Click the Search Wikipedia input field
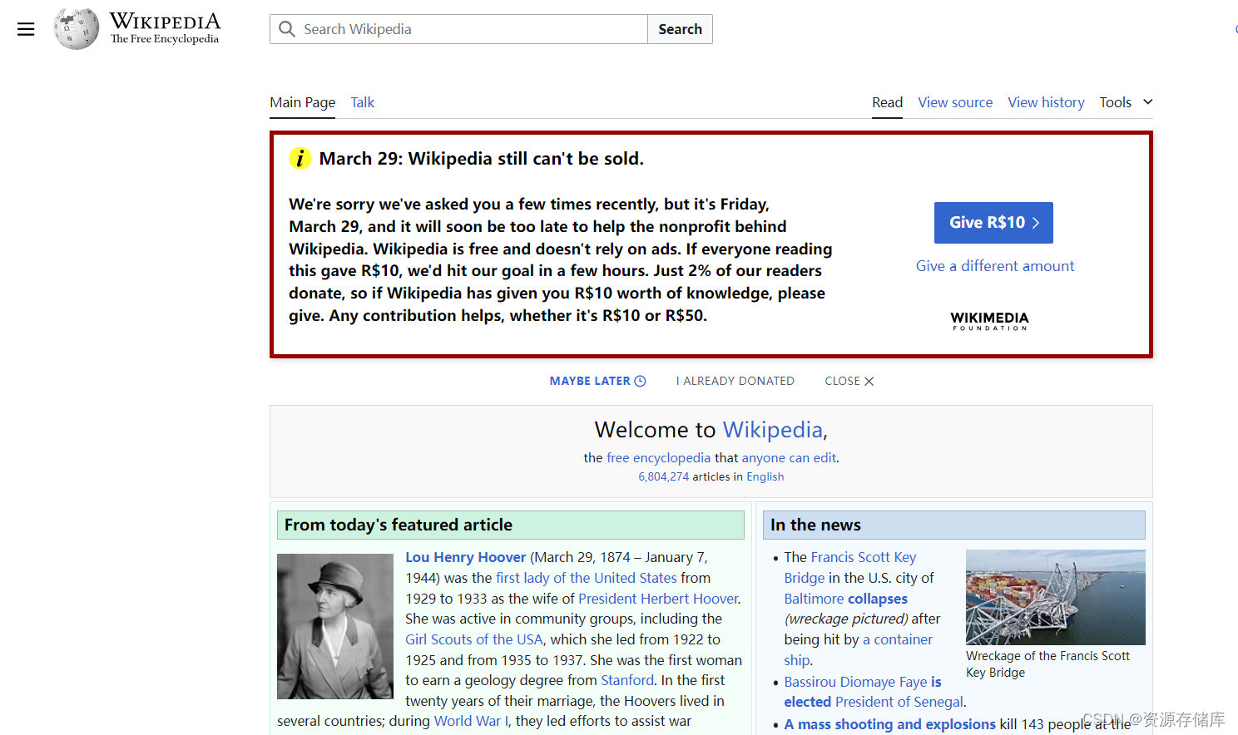This screenshot has width=1238, height=735. pos(458,29)
